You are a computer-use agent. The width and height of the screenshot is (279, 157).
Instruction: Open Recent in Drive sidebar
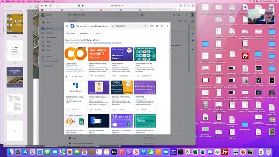coord(48,41)
